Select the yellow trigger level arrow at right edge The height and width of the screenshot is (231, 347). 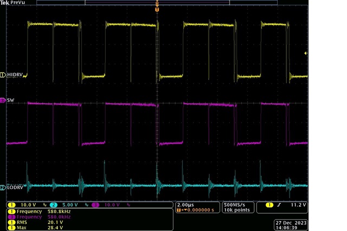[x=306, y=53]
